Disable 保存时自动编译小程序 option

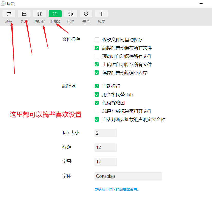[97, 73]
